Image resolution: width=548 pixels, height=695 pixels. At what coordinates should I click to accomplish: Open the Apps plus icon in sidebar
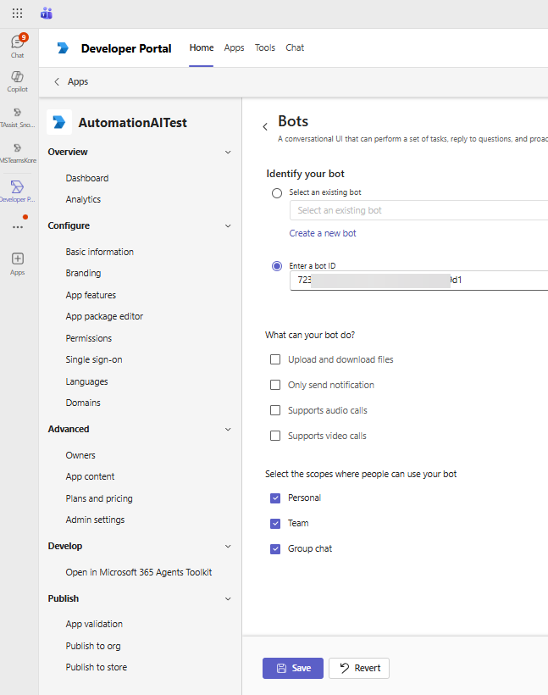click(17, 262)
